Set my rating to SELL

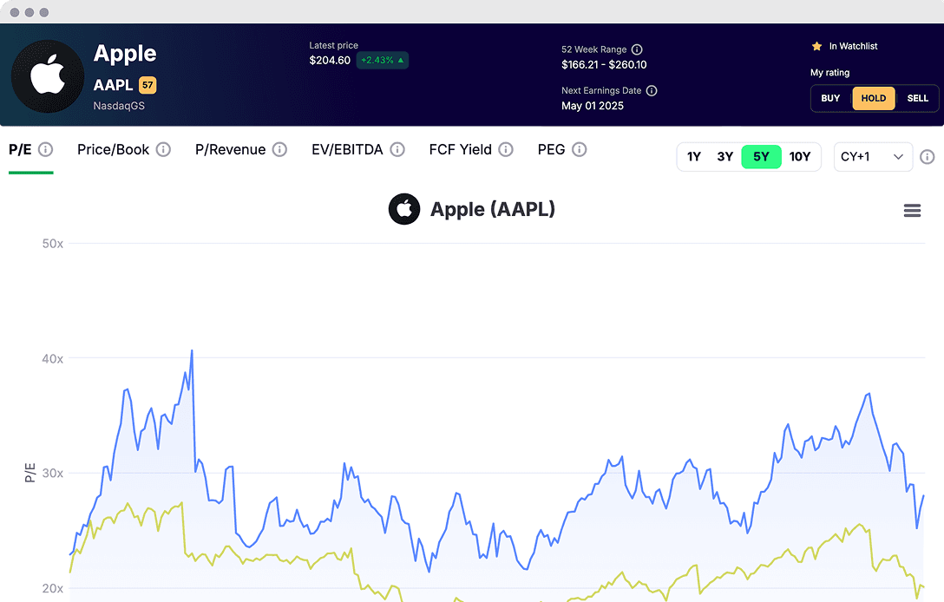917,98
